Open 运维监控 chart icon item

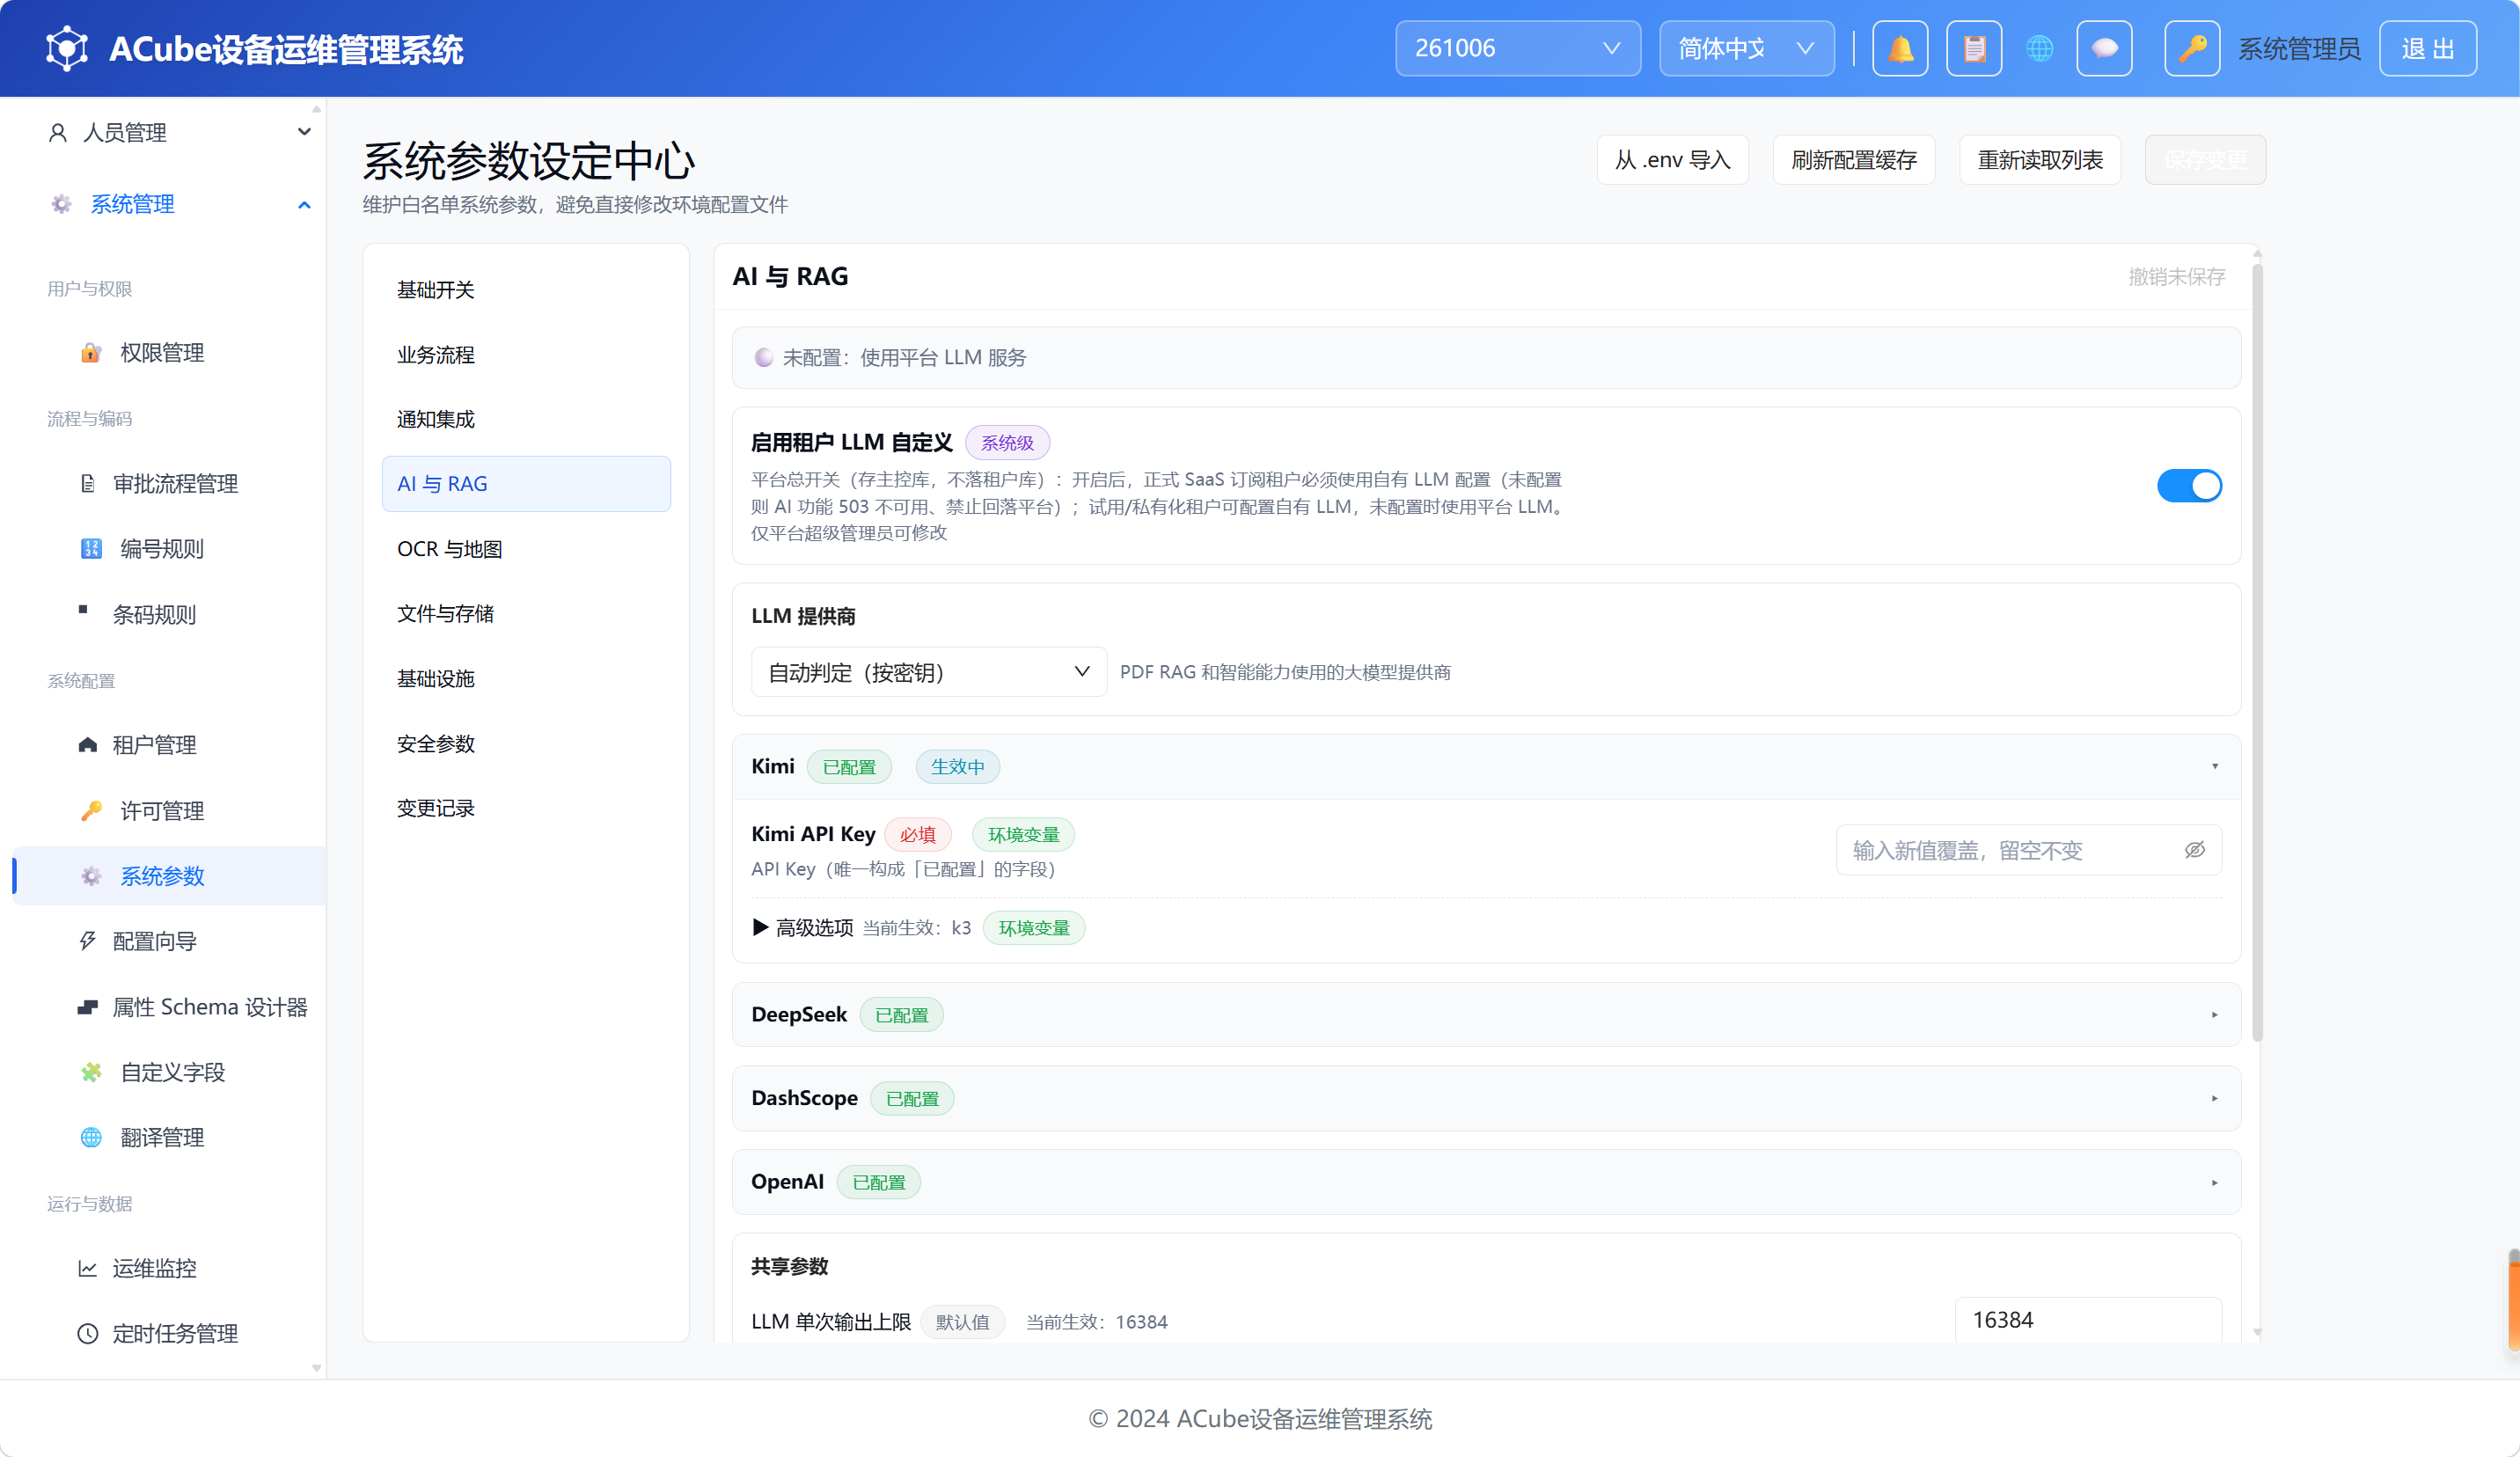(170, 1268)
